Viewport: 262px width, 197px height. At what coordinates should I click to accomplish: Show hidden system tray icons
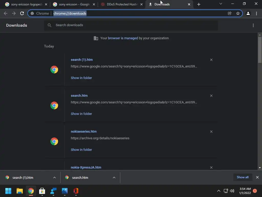pos(219,191)
